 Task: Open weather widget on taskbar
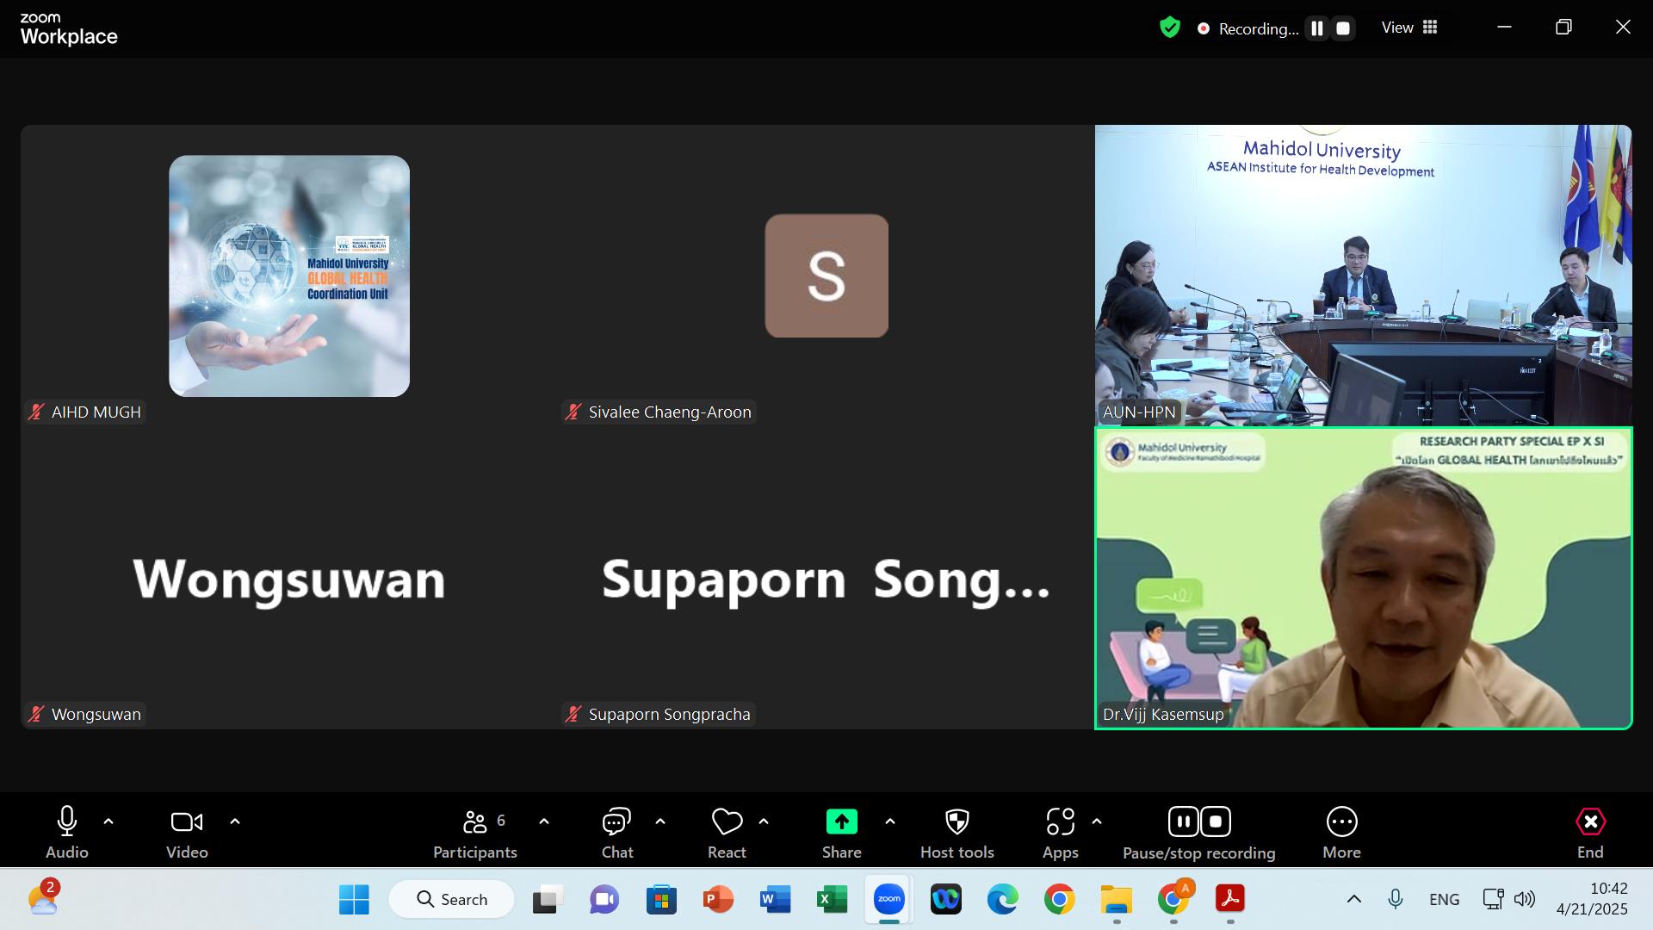click(x=43, y=899)
